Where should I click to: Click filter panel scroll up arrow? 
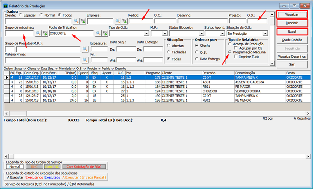pyautogui.click(x=272, y=14)
